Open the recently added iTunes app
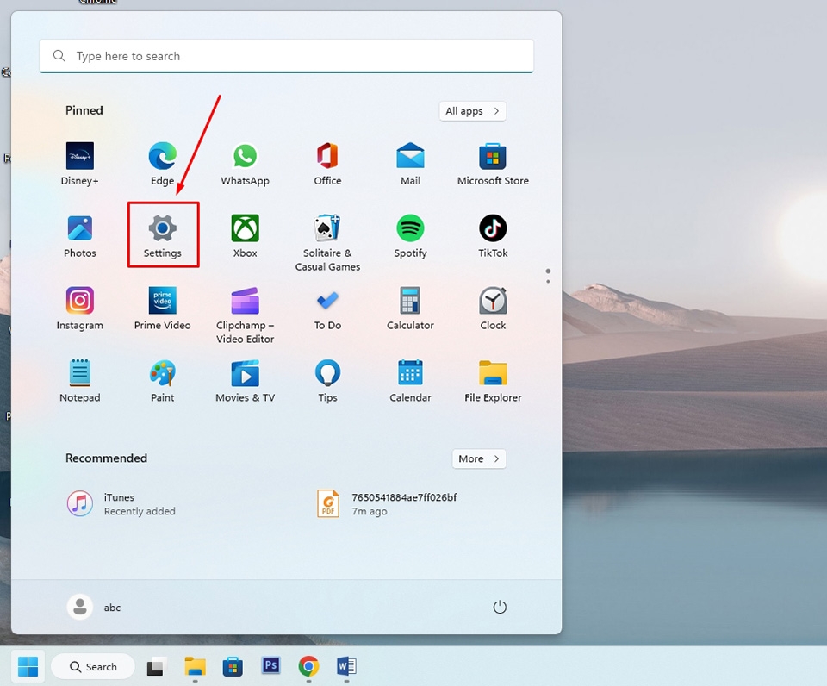Image resolution: width=827 pixels, height=686 pixels. pyautogui.click(x=119, y=503)
